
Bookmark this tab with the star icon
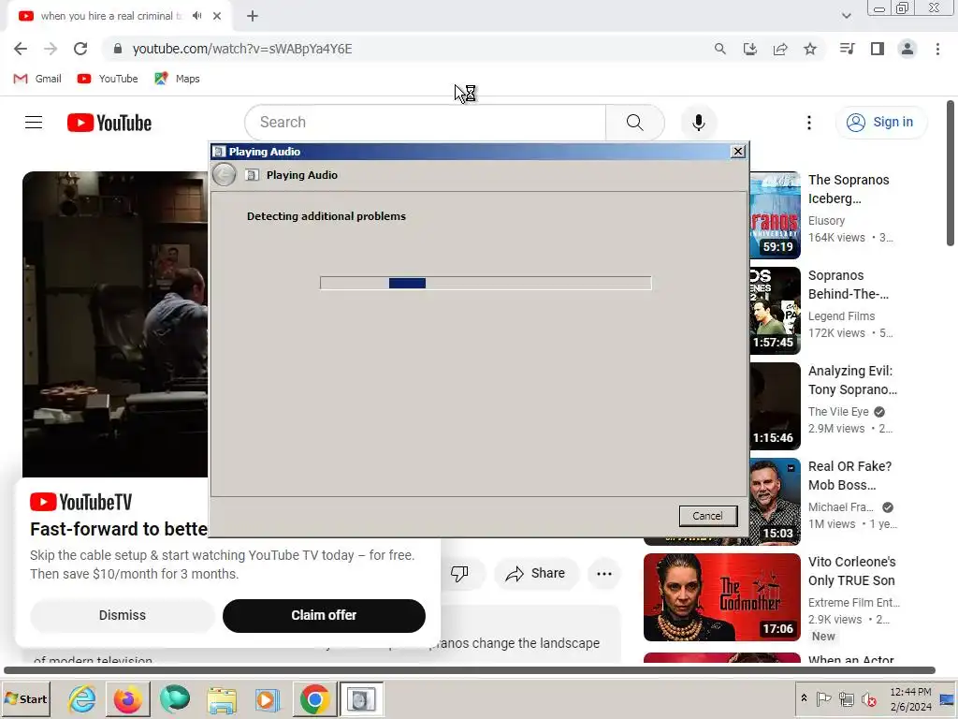810,49
